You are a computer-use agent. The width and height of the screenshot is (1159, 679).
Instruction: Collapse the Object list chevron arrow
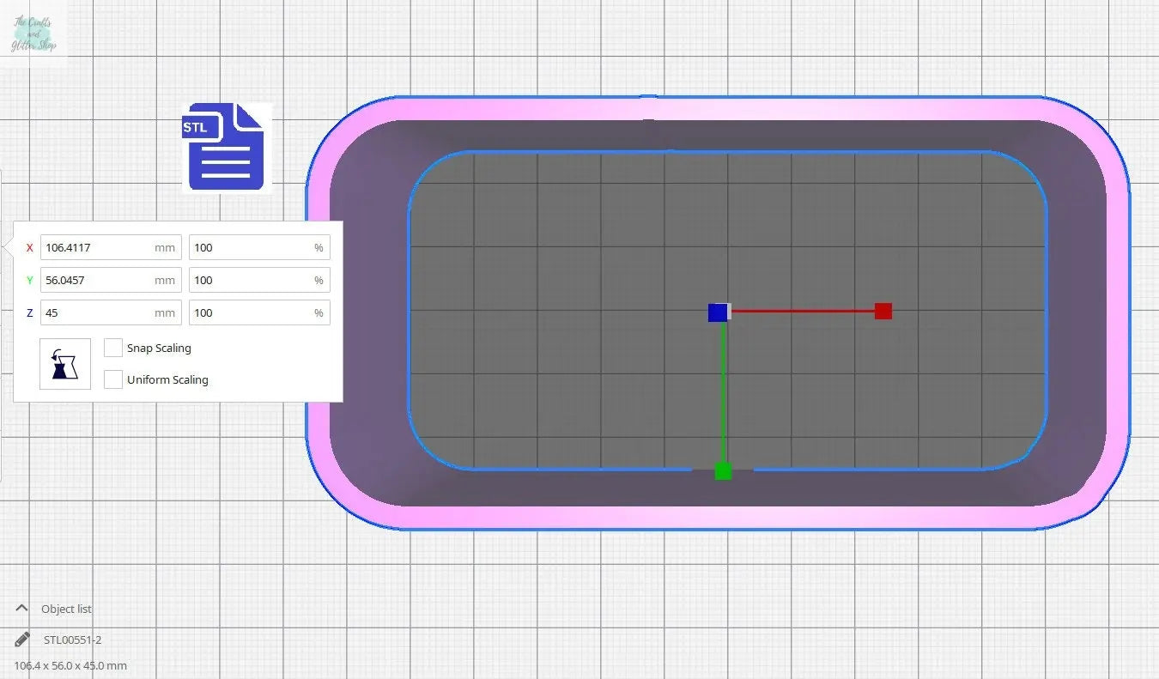[22, 608]
